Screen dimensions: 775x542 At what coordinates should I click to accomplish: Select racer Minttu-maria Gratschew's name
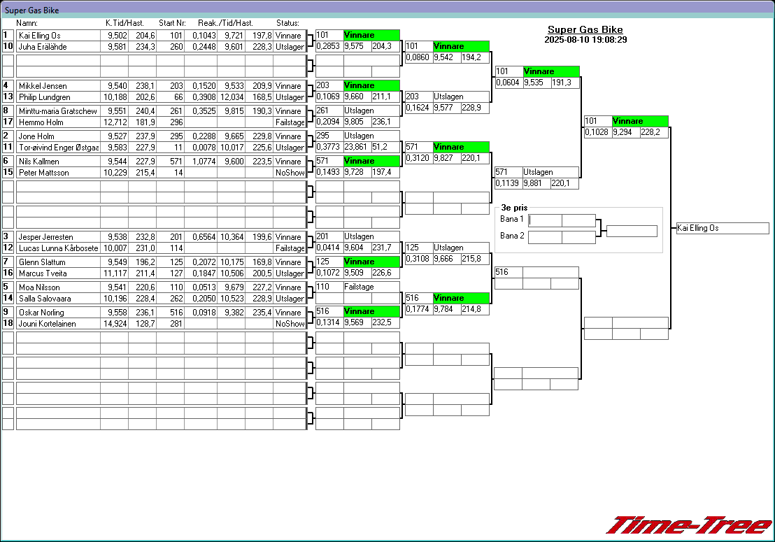58,111
